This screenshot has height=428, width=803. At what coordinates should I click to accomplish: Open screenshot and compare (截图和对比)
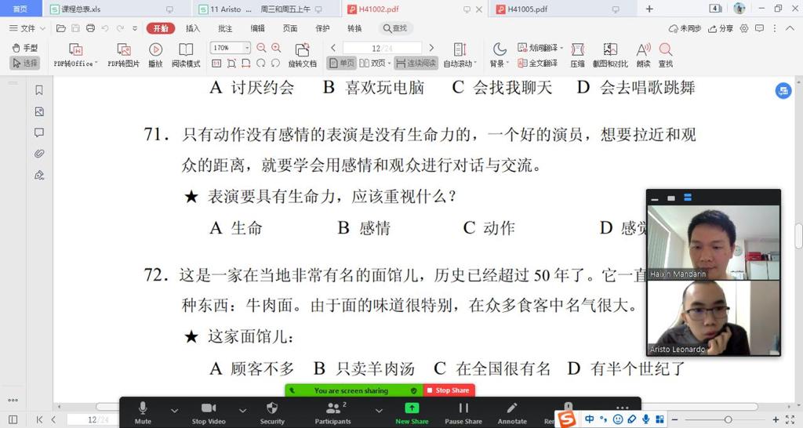pos(610,56)
